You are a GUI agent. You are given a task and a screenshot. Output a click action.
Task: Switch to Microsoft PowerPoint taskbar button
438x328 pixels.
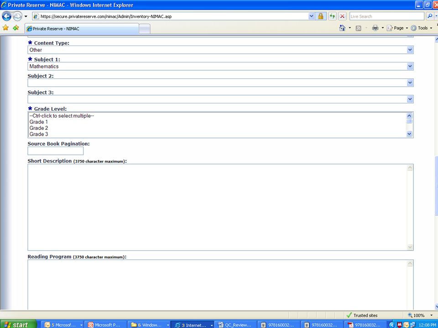tap(106, 325)
